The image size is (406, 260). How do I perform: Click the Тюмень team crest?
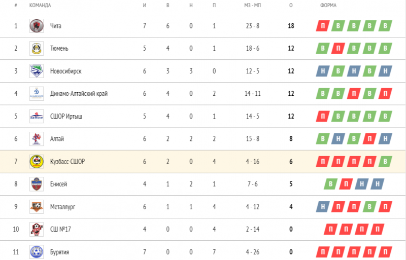[36, 48]
